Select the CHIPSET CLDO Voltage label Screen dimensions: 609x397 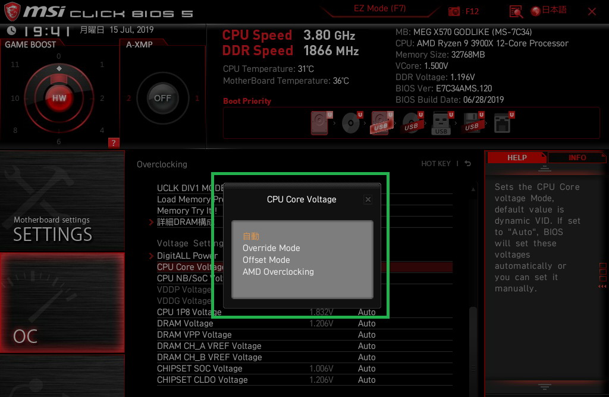click(x=202, y=380)
